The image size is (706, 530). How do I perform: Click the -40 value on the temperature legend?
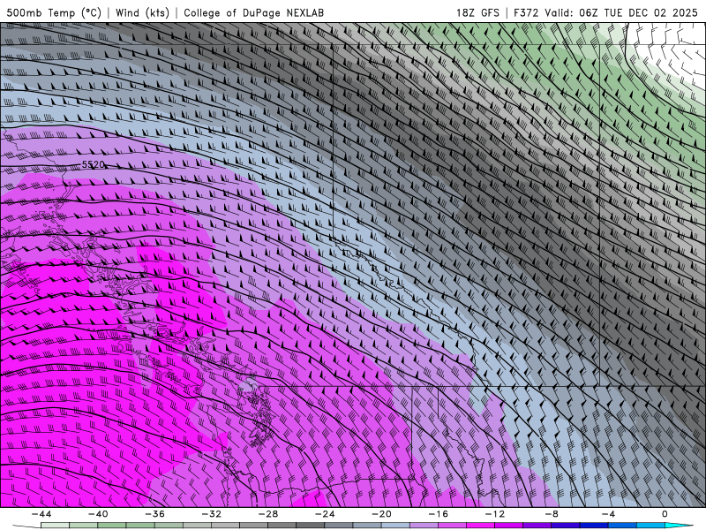click(98, 514)
